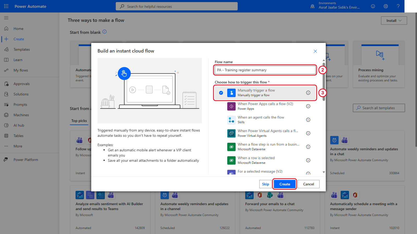Open the Process mining card
The image size is (417, 234).
(x=379, y=64)
